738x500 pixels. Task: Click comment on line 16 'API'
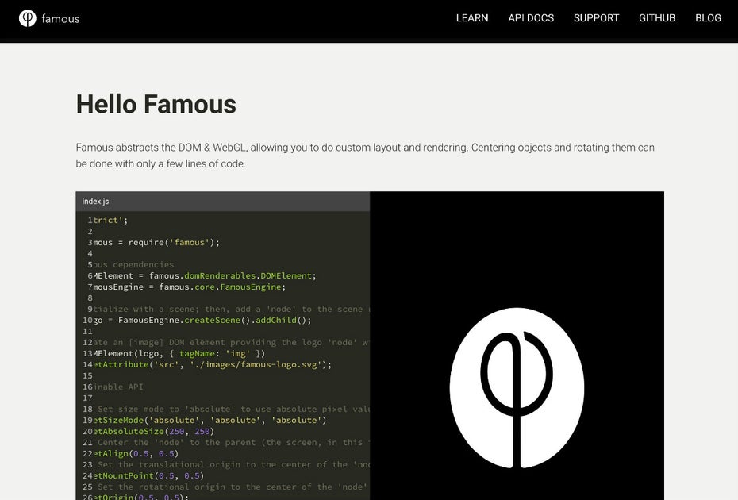tap(118, 387)
